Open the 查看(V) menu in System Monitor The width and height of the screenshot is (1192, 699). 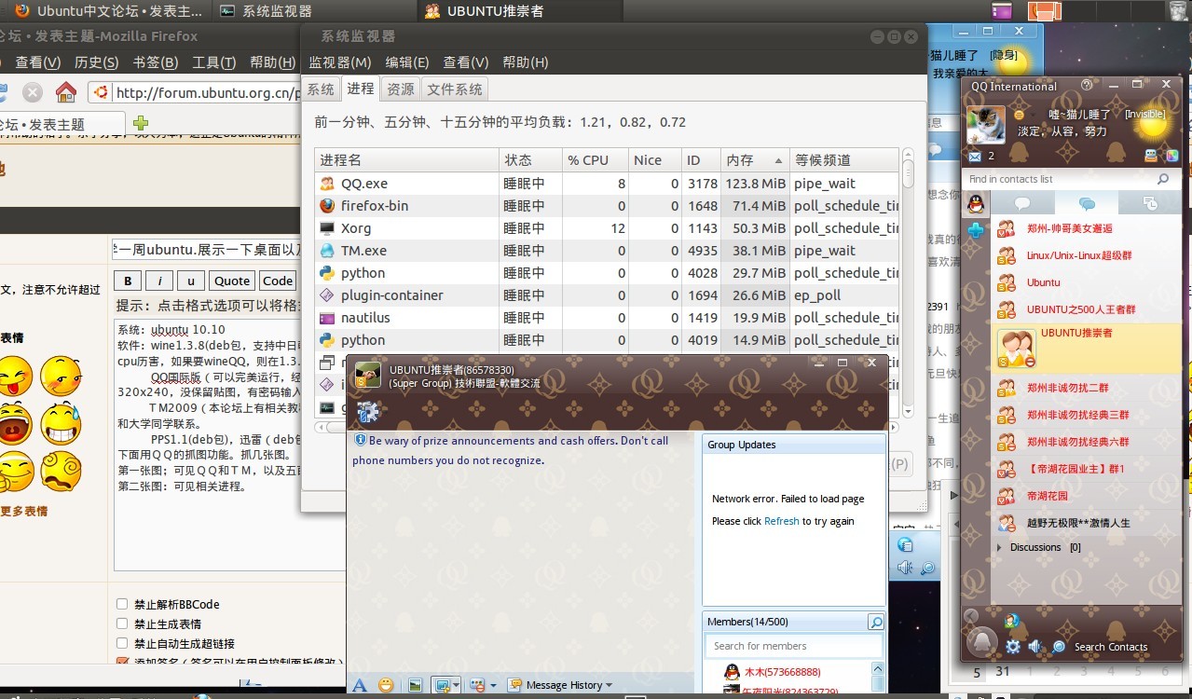466,62
